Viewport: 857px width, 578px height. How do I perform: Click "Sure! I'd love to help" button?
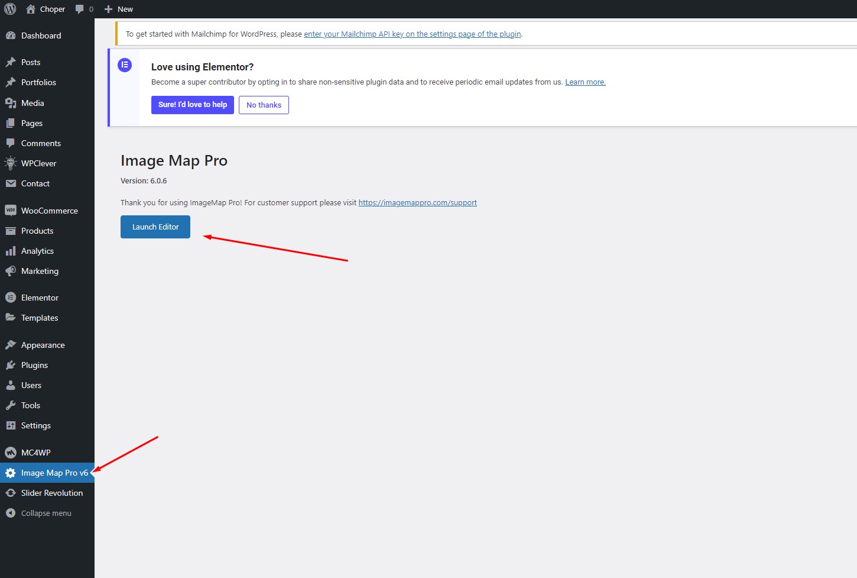[x=192, y=105]
